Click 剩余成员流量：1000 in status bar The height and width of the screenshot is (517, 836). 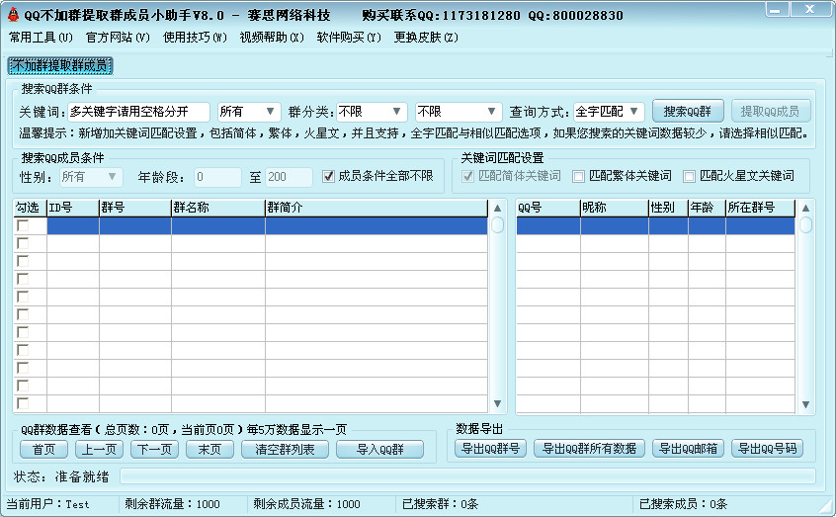(306, 504)
